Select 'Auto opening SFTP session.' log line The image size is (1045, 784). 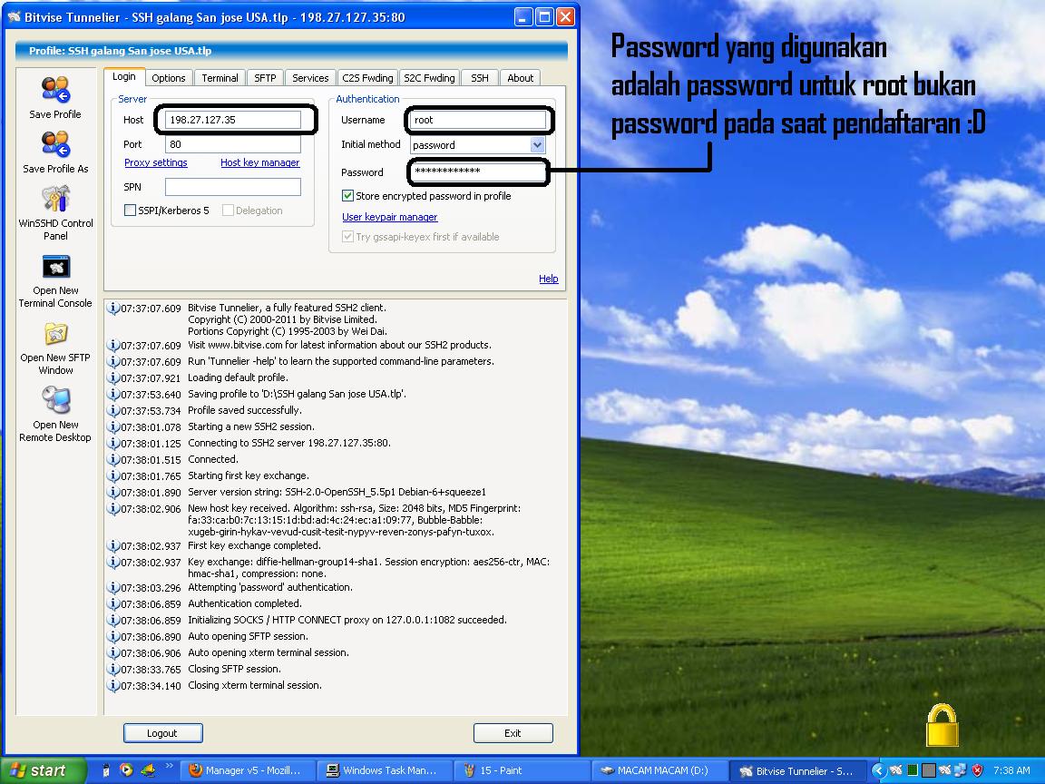248,637
